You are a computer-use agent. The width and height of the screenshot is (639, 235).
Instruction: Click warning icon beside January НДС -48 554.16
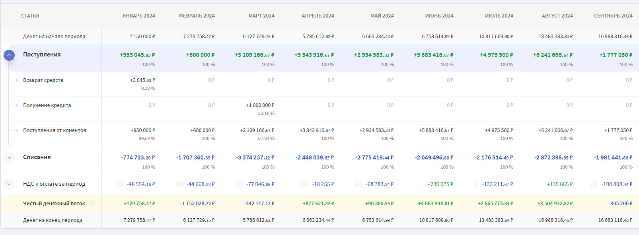point(119,184)
